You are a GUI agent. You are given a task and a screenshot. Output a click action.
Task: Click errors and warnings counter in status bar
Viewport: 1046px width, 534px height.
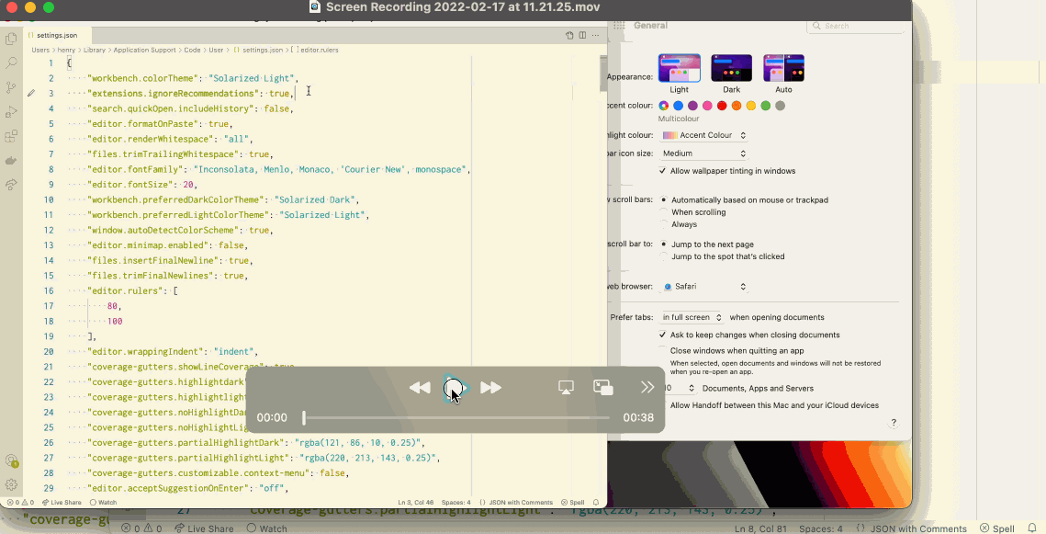[x=20, y=503]
